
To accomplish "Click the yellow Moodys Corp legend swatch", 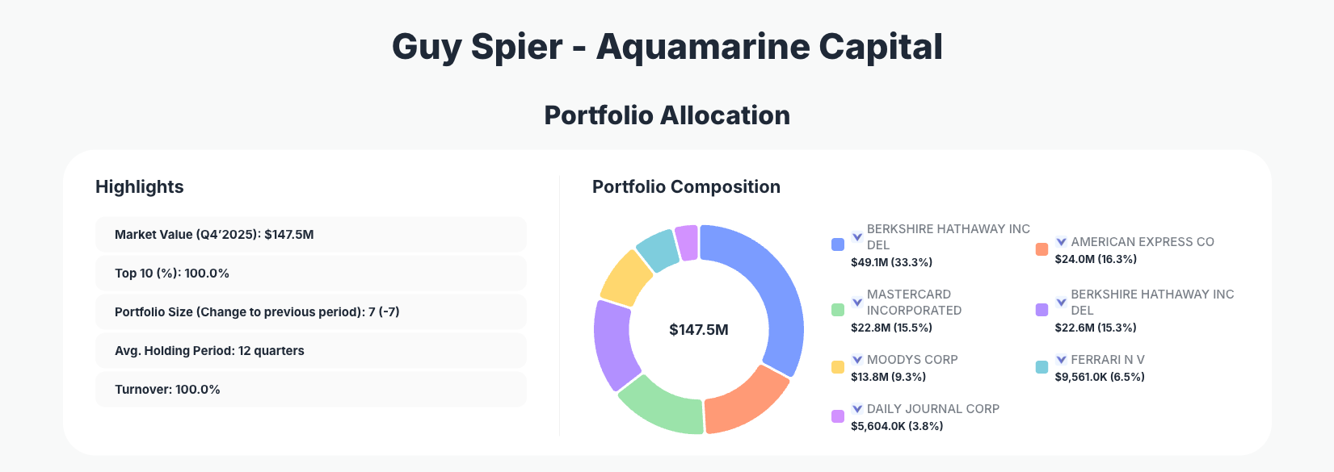I will pyautogui.click(x=839, y=365).
